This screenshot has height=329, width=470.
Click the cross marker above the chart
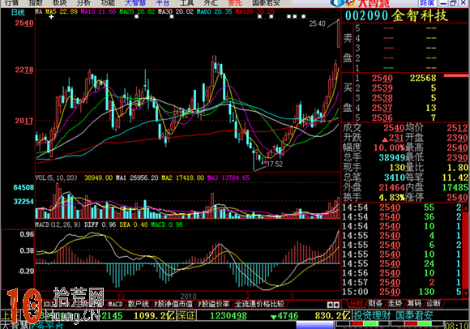pyautogui.click(x=51, y=17)
